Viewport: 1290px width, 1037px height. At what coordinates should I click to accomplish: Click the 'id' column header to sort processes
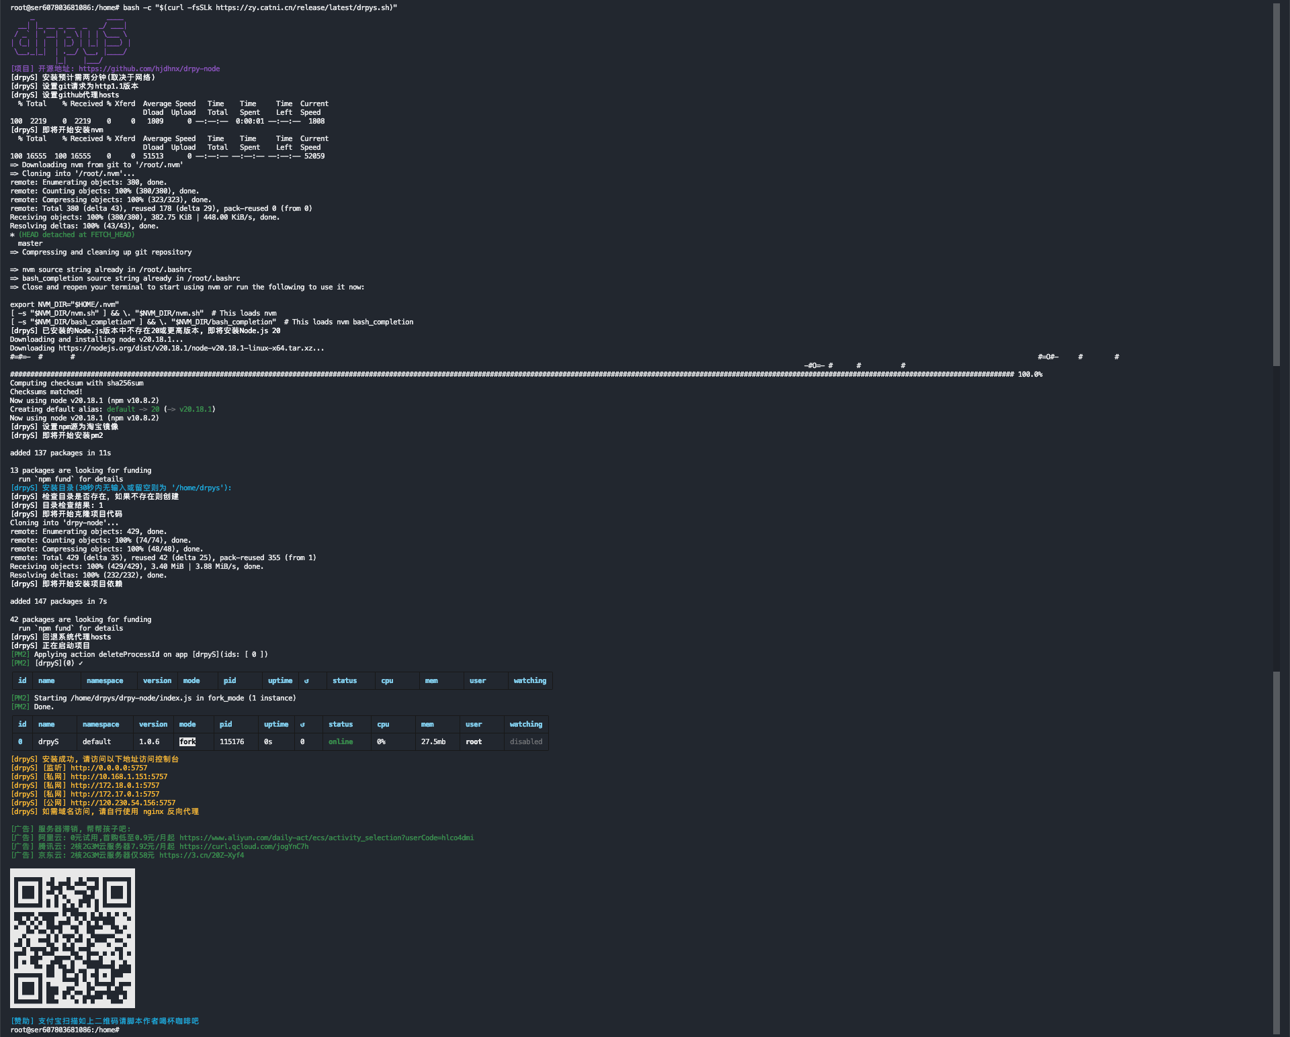tap(20, 724)
